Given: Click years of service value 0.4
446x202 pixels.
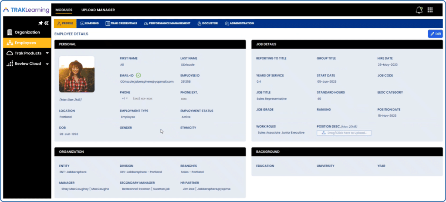Looking at the screenshot, I should pos(259,81).
